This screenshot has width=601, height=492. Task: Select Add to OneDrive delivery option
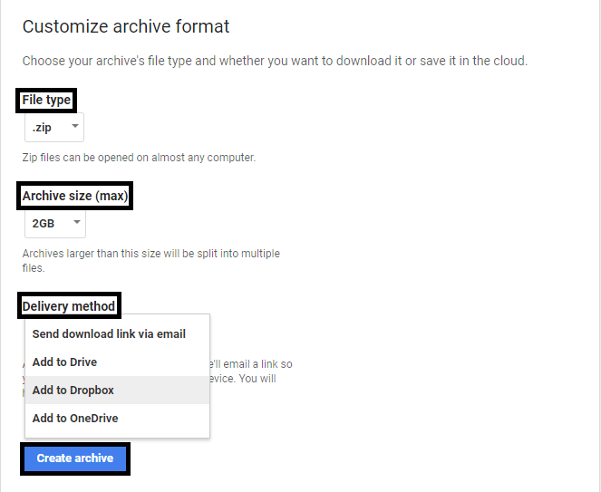tap(75, 418)
